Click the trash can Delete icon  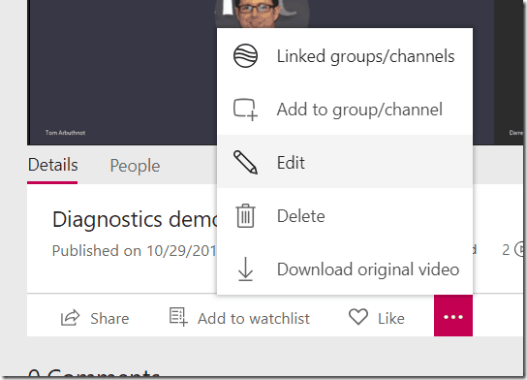click(246, 215)
